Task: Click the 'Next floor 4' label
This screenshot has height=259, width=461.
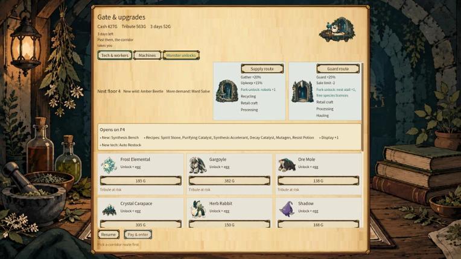Action: tap(109, 91)
